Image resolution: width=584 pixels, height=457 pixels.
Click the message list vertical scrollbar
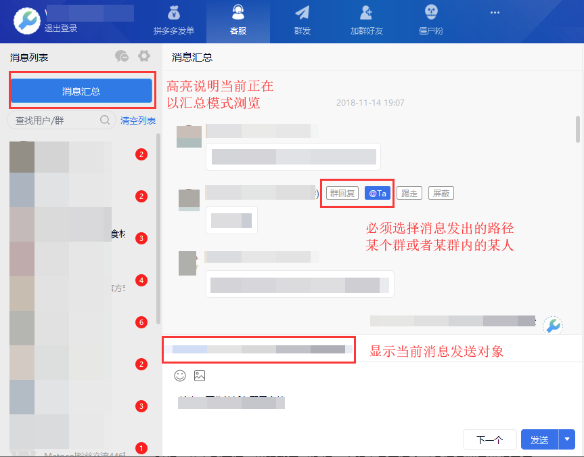coord(158,228)
